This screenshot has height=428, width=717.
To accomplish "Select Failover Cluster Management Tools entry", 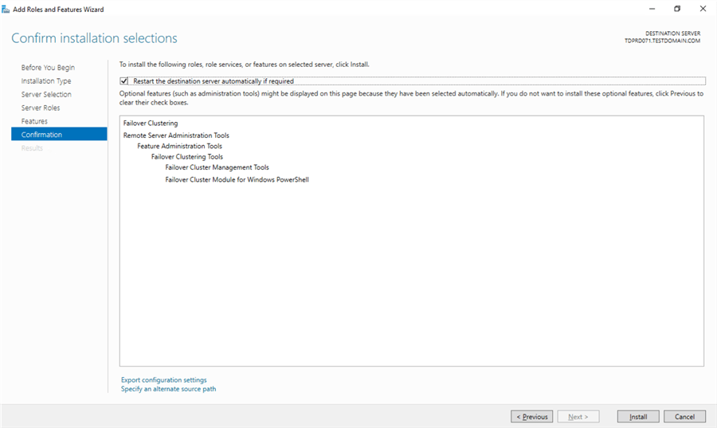I will click(217, 167).
